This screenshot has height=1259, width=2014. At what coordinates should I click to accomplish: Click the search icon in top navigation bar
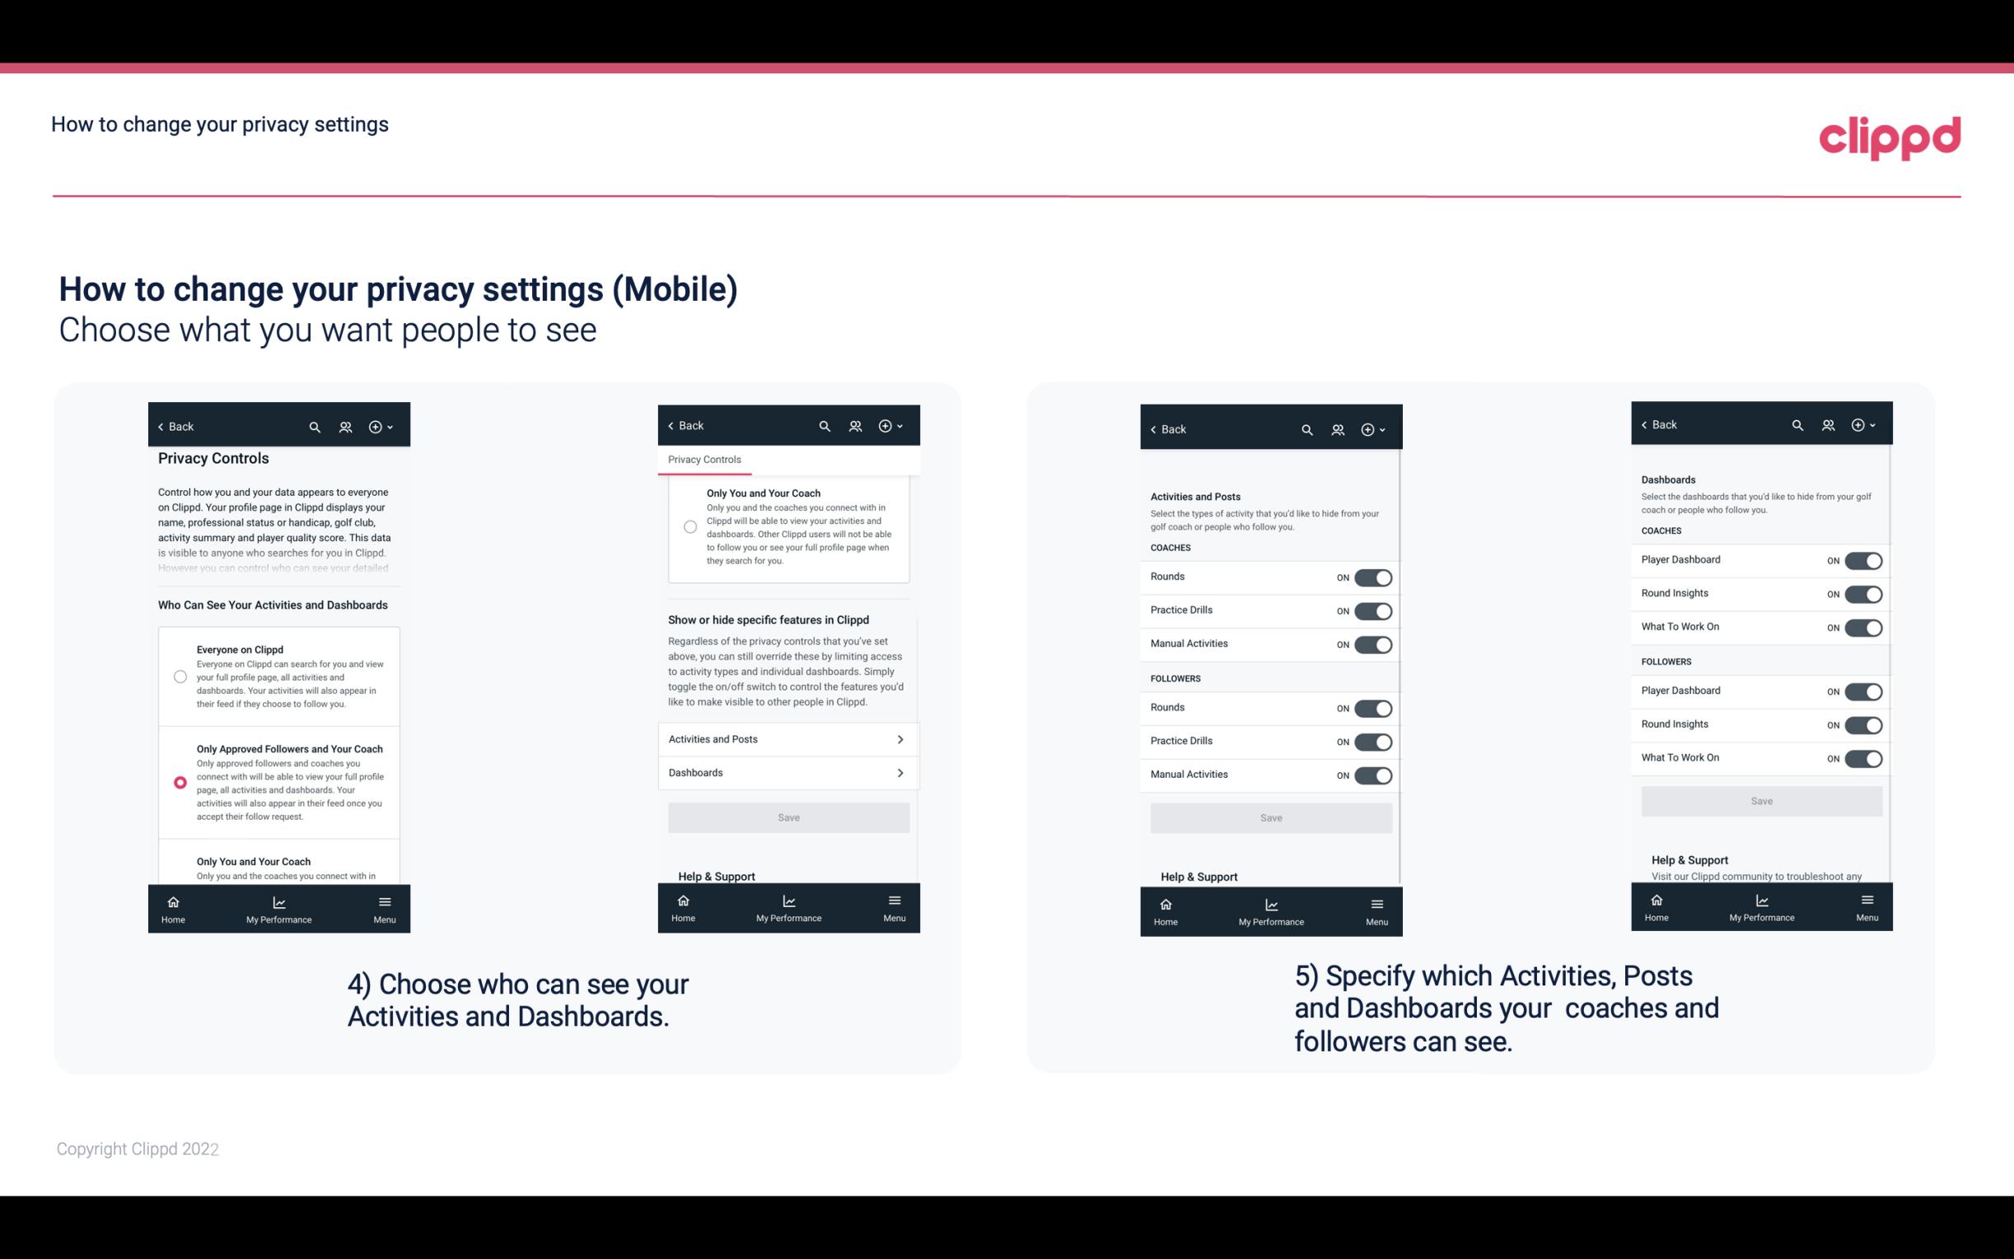click(x=315, y=427)
